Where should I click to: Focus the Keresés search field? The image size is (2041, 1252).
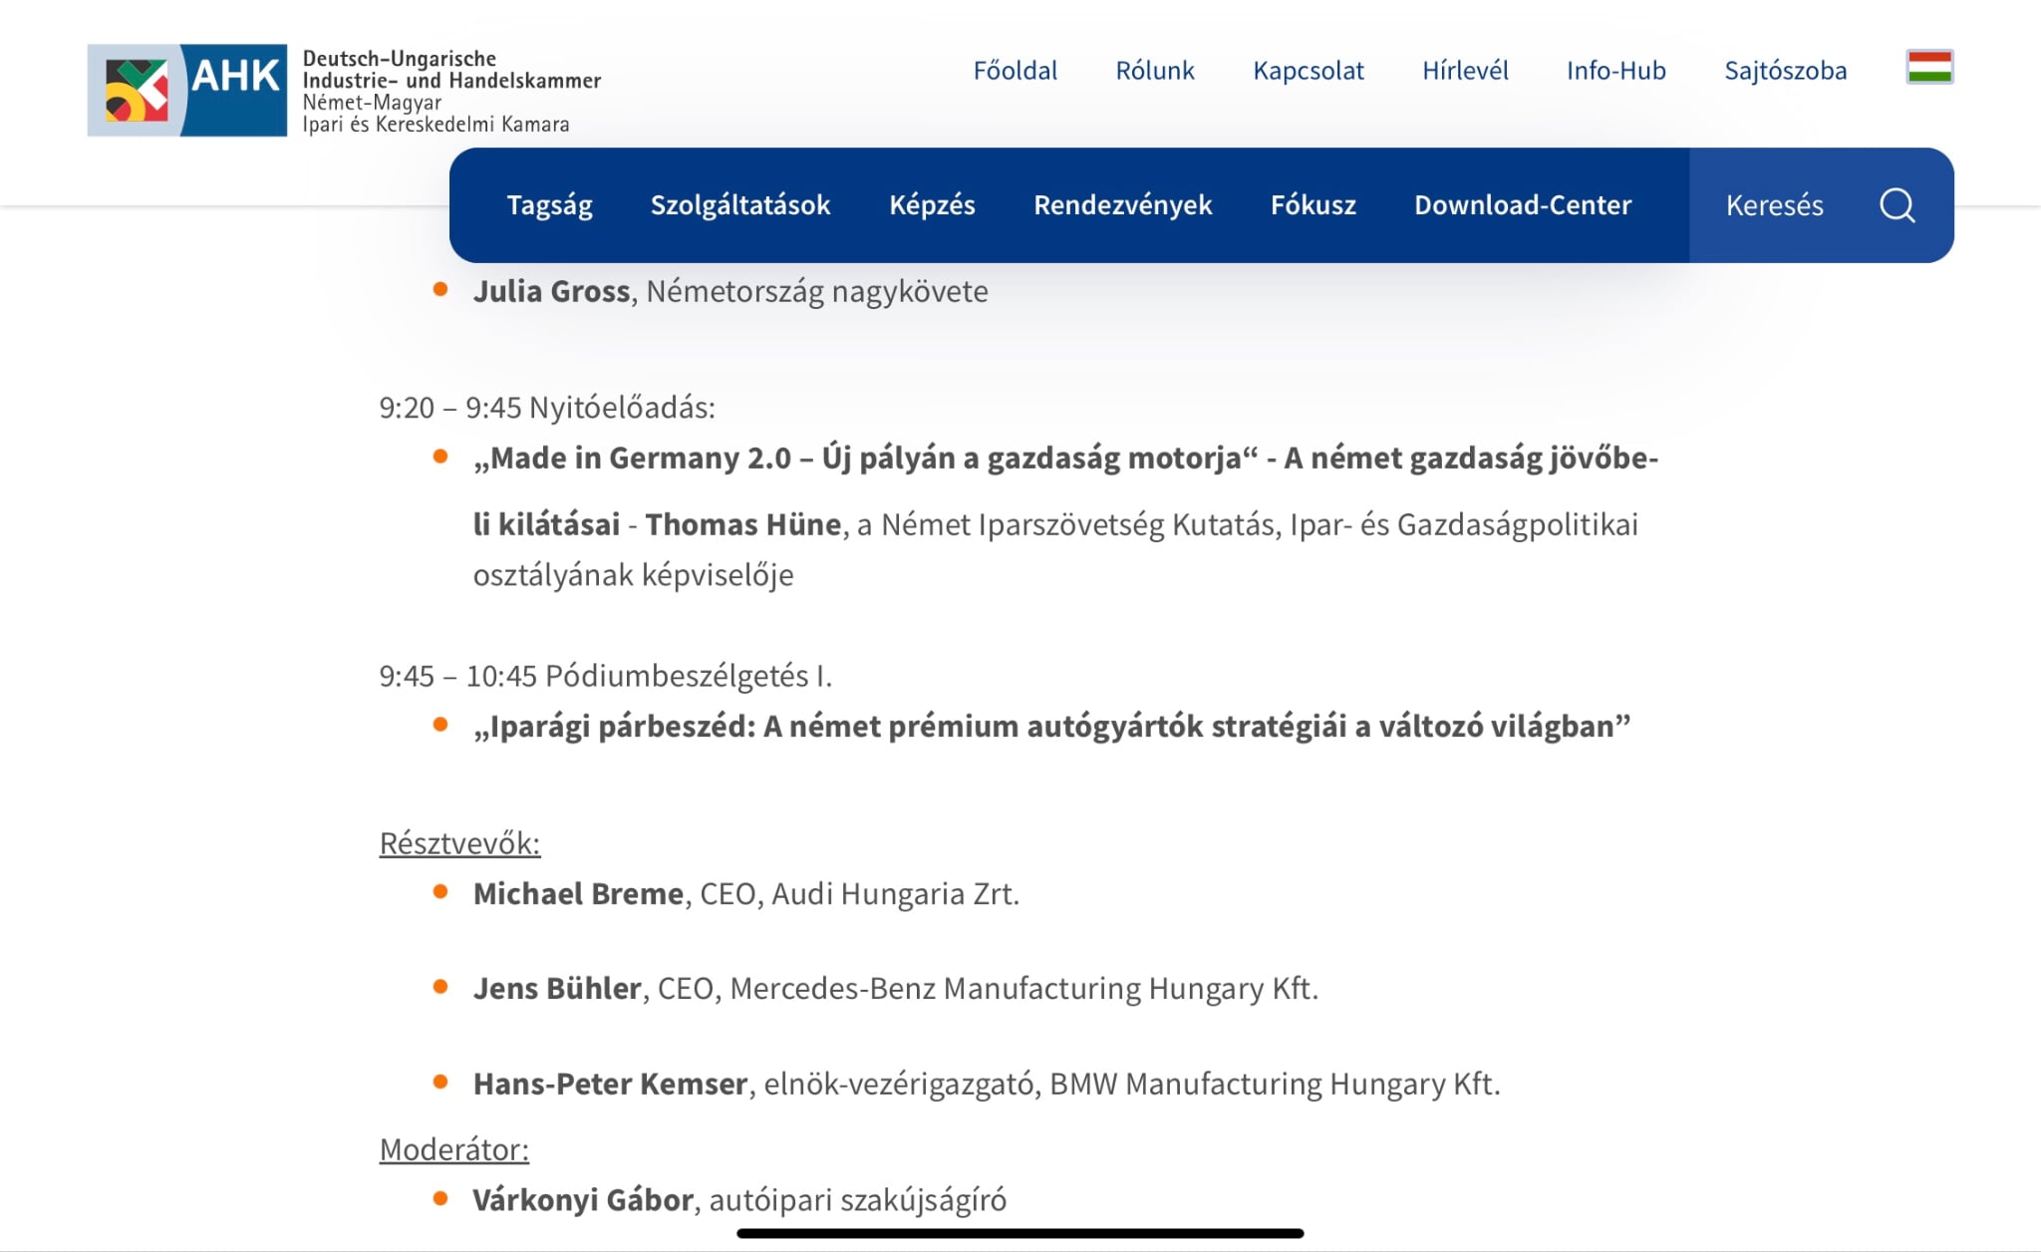tap(1774, 205)
